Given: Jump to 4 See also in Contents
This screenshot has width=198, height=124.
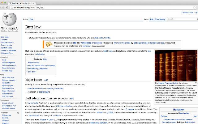Looking at the screenshot, I should click(31, 72).
